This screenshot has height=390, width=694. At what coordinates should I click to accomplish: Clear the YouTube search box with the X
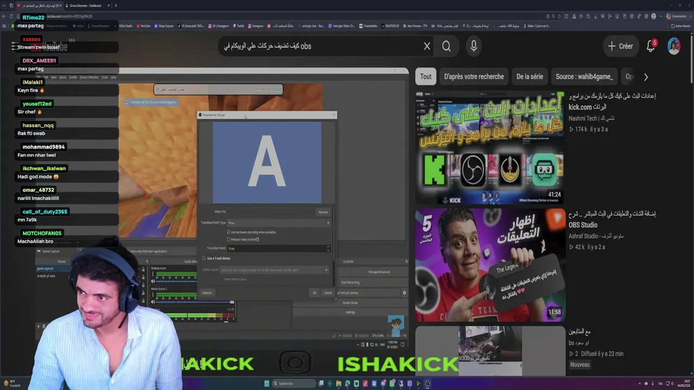tap(427, 46)
